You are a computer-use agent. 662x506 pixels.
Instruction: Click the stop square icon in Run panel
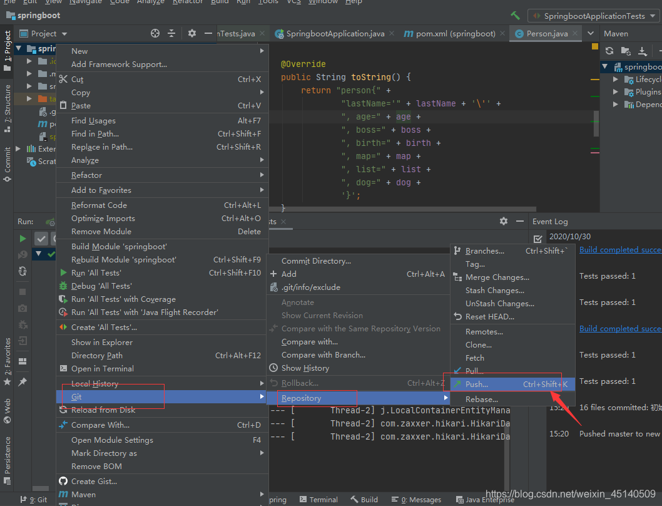23,292
